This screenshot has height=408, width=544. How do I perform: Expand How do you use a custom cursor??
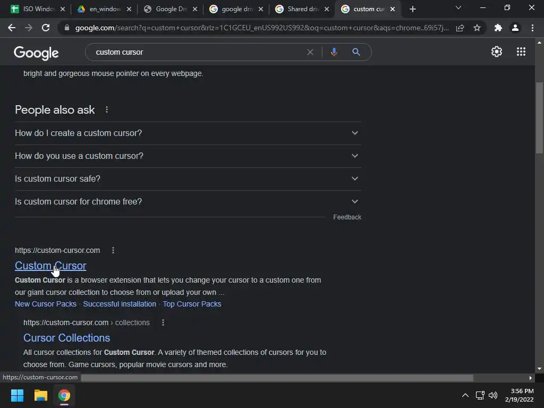(188, 156)
